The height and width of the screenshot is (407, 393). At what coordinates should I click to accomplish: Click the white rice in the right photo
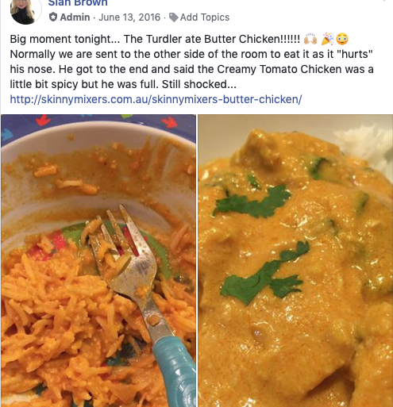[367, 144]
